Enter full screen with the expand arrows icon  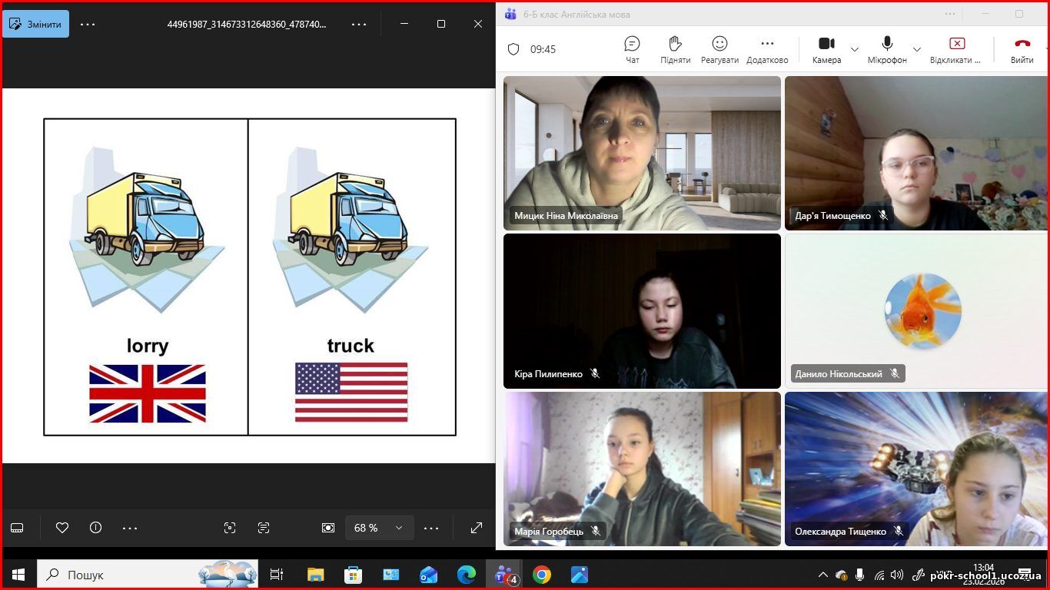pyautogui.click(x=477, y=528)
